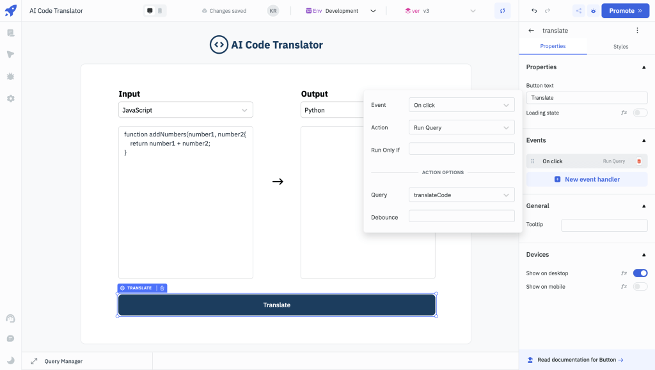Viewport: 655px width, 370px height.
Task: Disable Show on desktop
Action: click(x=640, y=273)
